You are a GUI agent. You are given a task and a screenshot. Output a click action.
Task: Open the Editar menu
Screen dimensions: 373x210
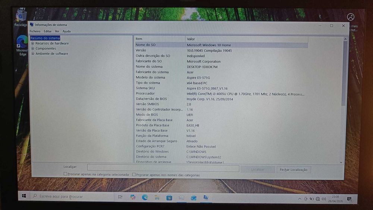coord(48,31)
